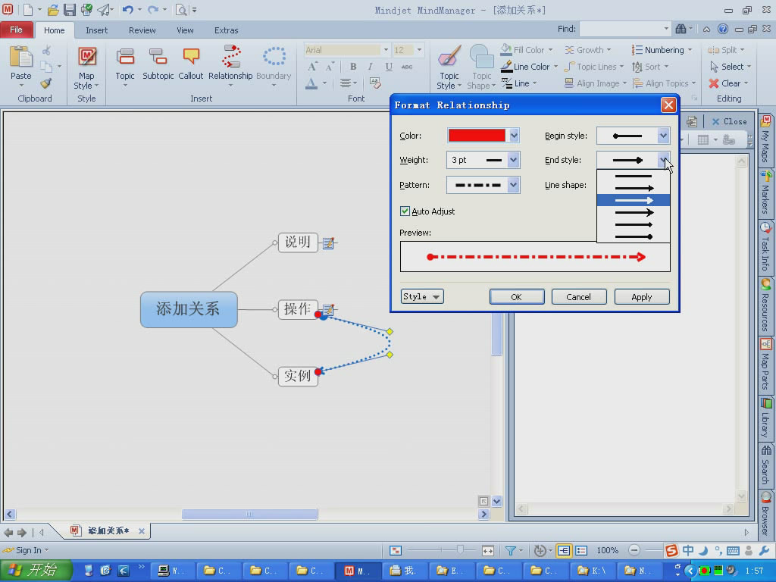Click the Boundary icon
Screen dimensions: 776x582
(274, 56)
